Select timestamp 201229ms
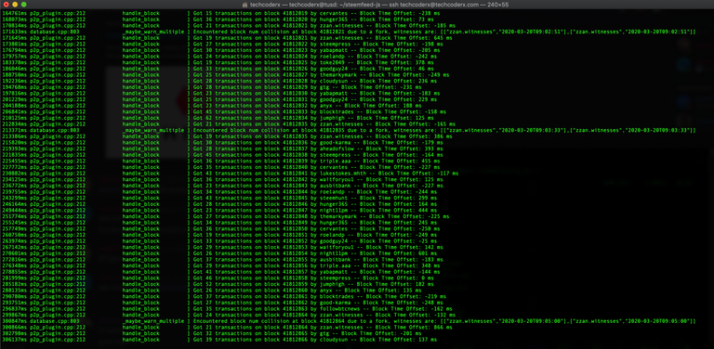The width and height of the screenshot is (714, 349). coord(15,99)
